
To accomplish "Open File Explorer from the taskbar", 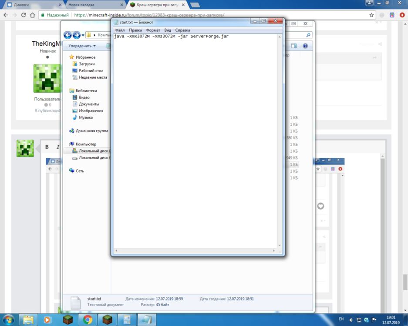I will pos(28,320).
